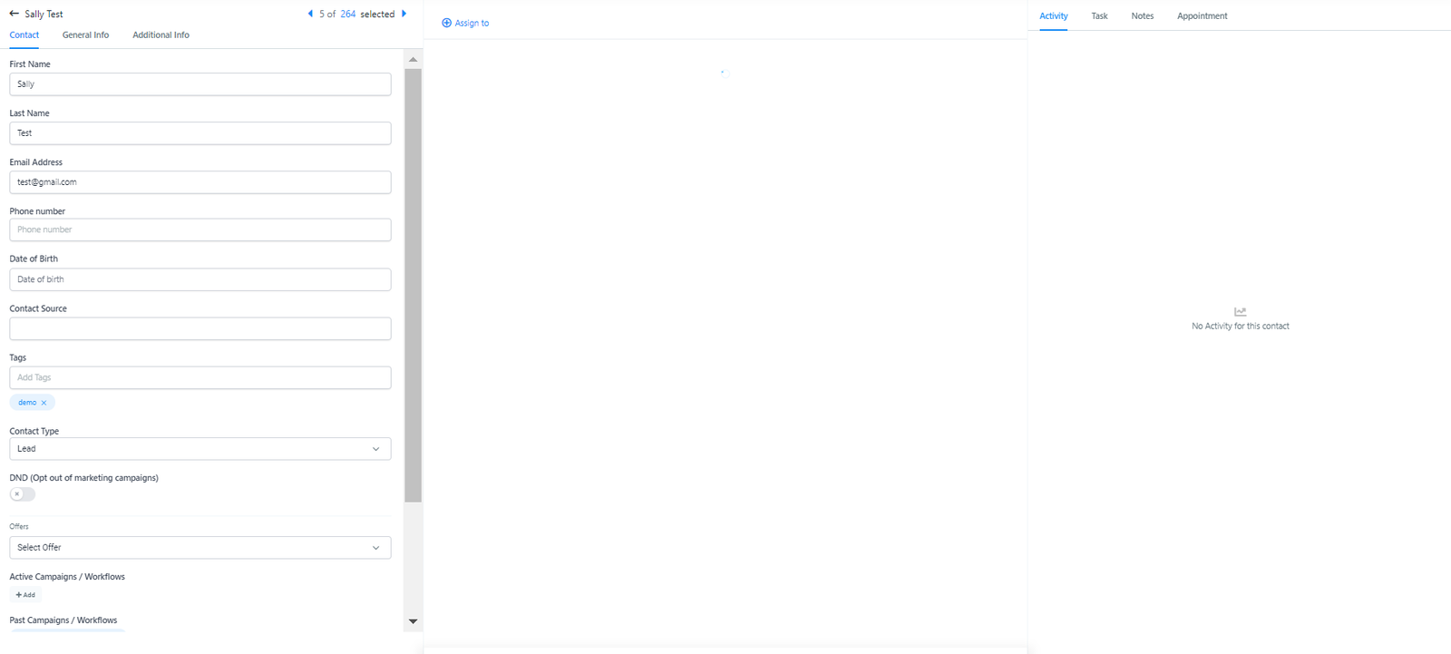1451x654 pixels.
Task: Remove the demo tag with x icon
Action: tap(44, 403)
